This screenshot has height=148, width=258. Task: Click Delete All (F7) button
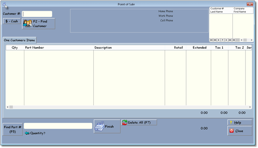point(139,122)
